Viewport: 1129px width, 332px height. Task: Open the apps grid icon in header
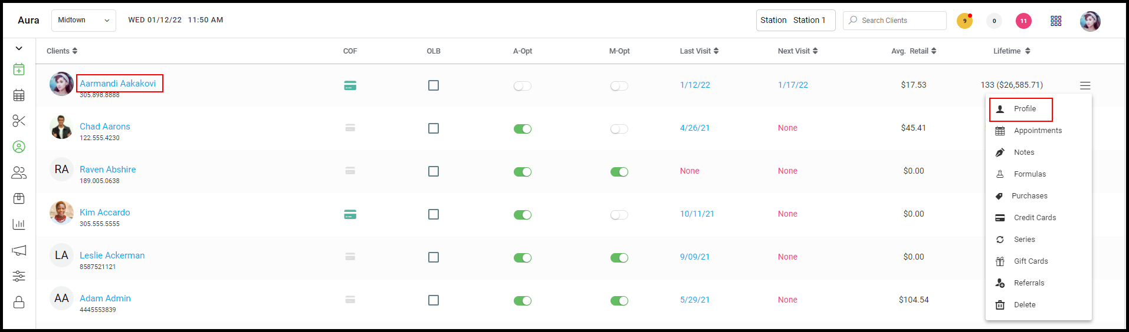[x=1056, y=21]
